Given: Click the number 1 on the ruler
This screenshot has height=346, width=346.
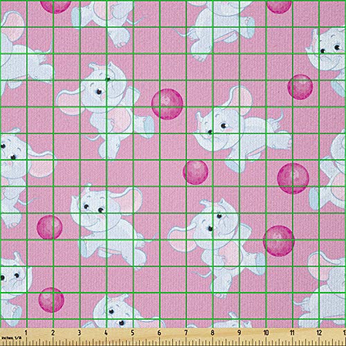Looking at the screenshot, I should (26, 332).
